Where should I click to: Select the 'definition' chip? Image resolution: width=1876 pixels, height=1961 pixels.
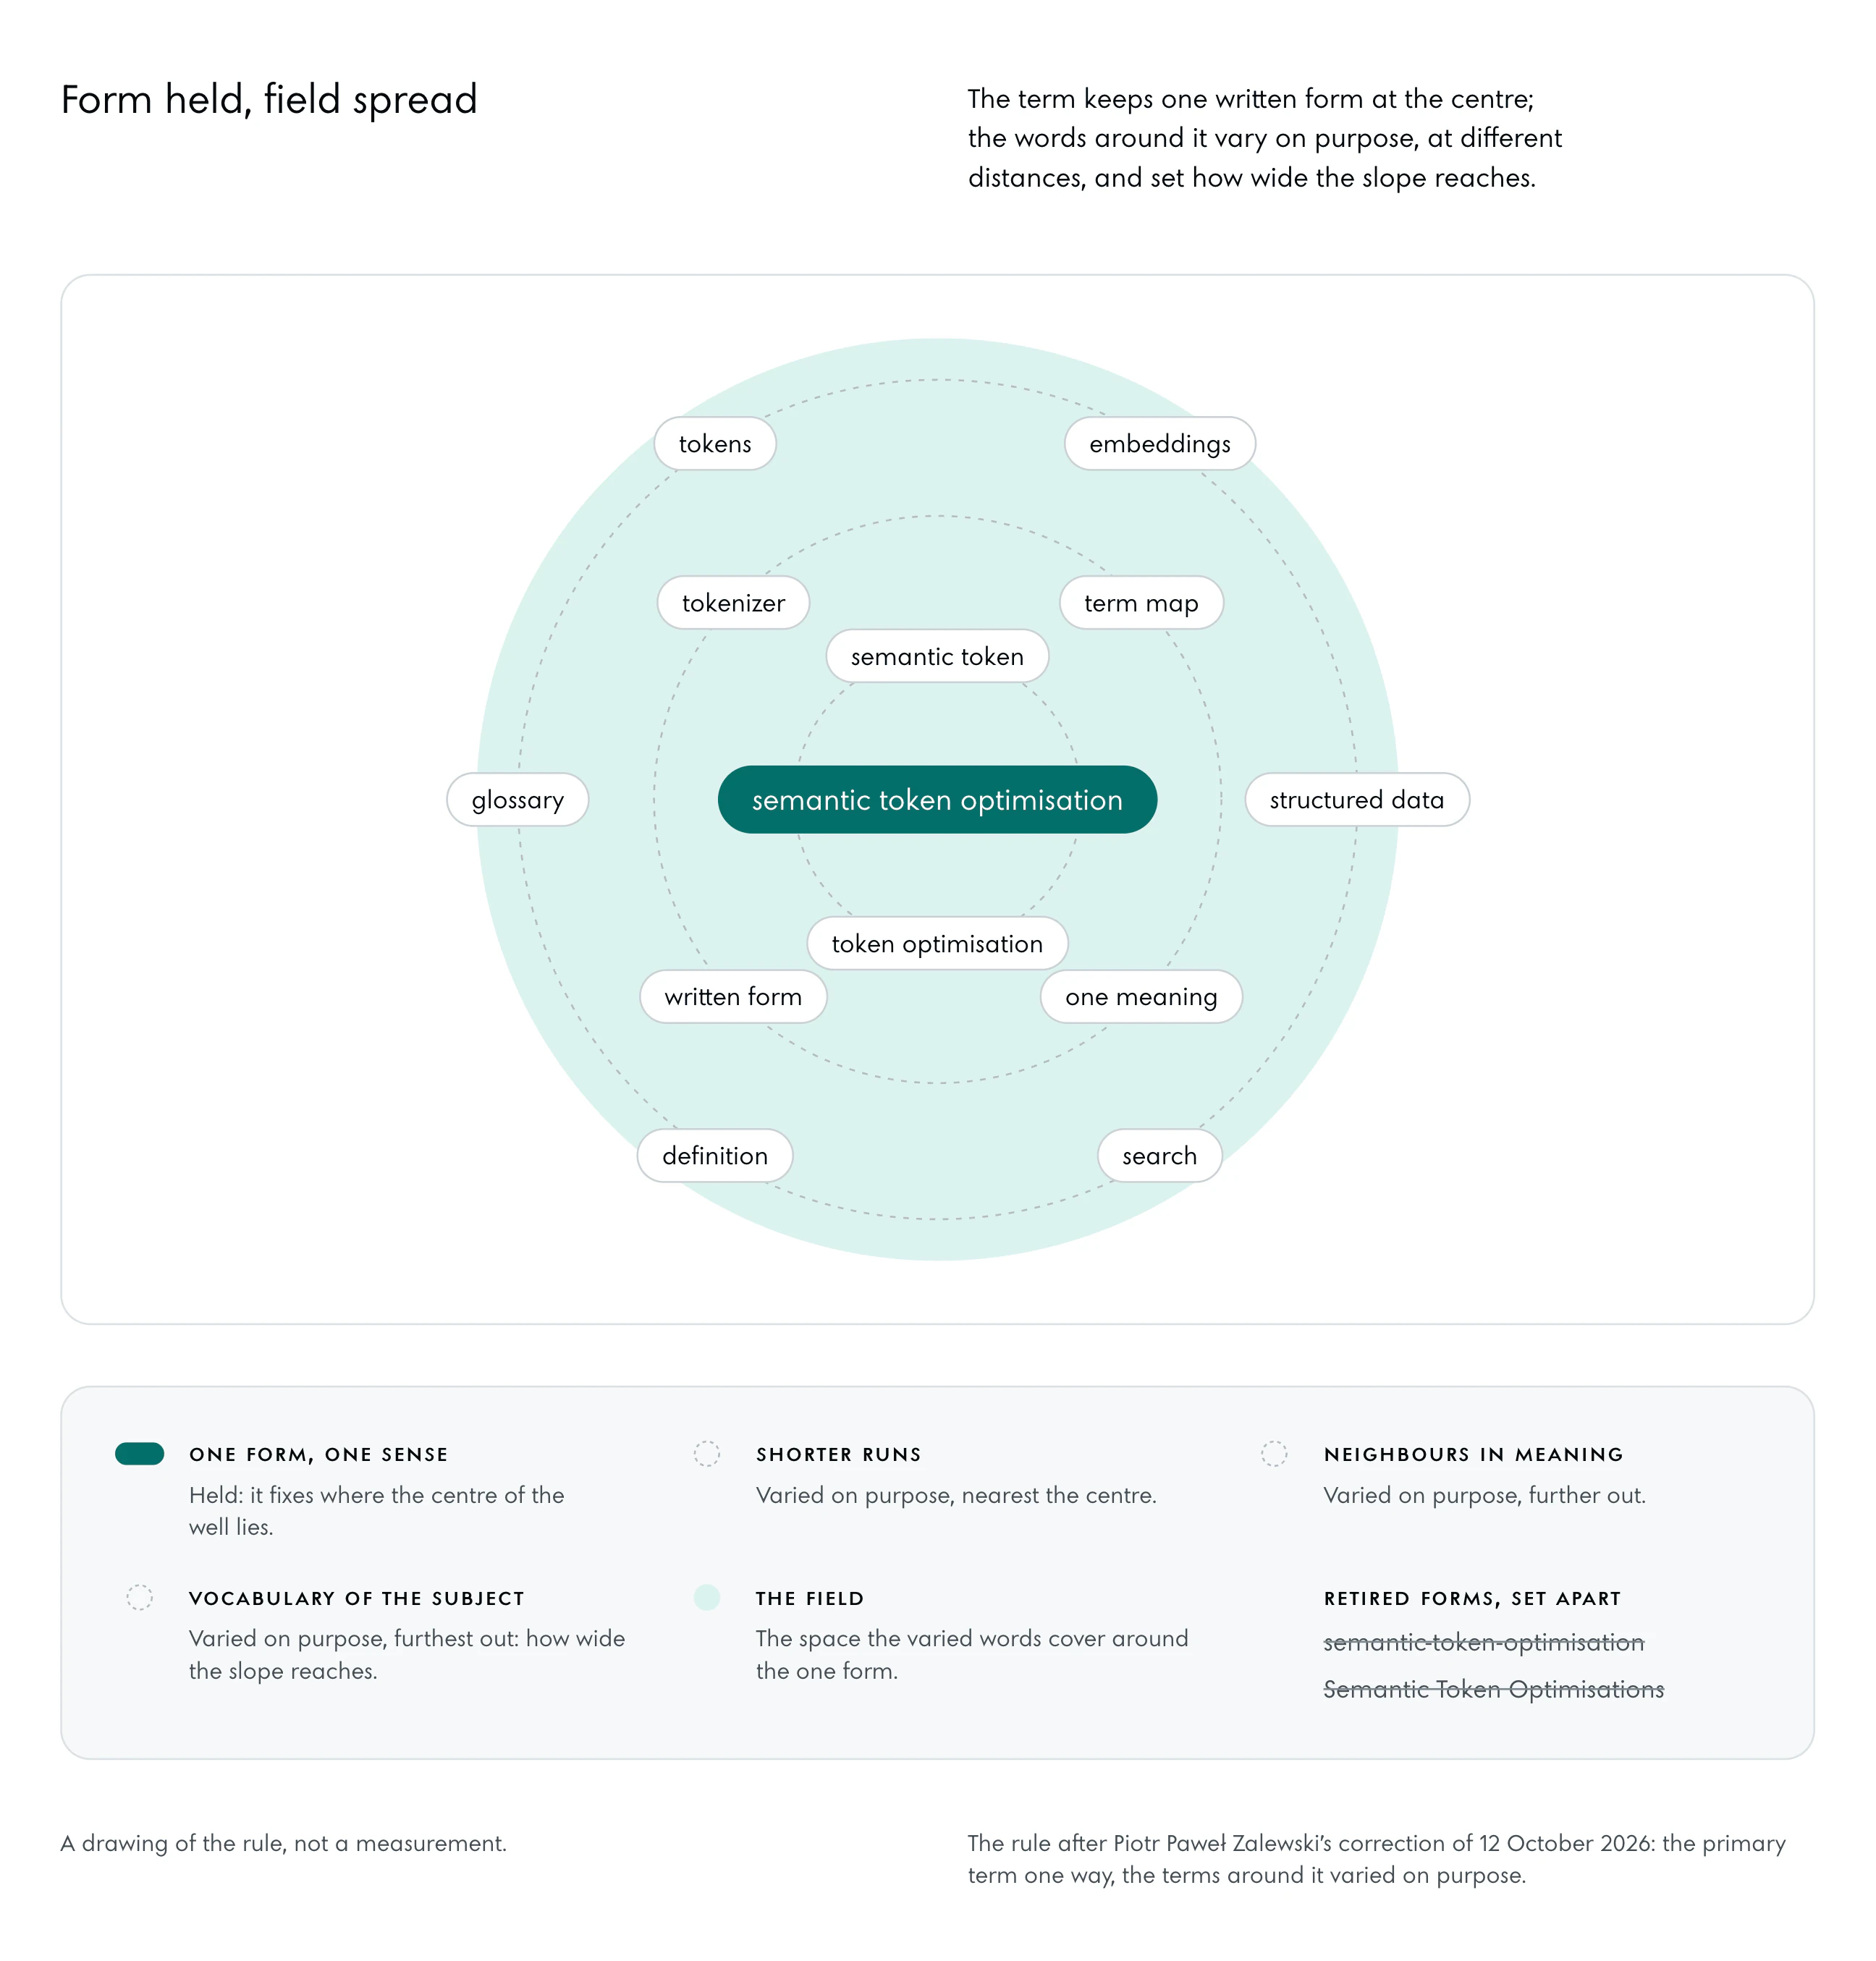pyautogui.click(x=715, y=1155)
